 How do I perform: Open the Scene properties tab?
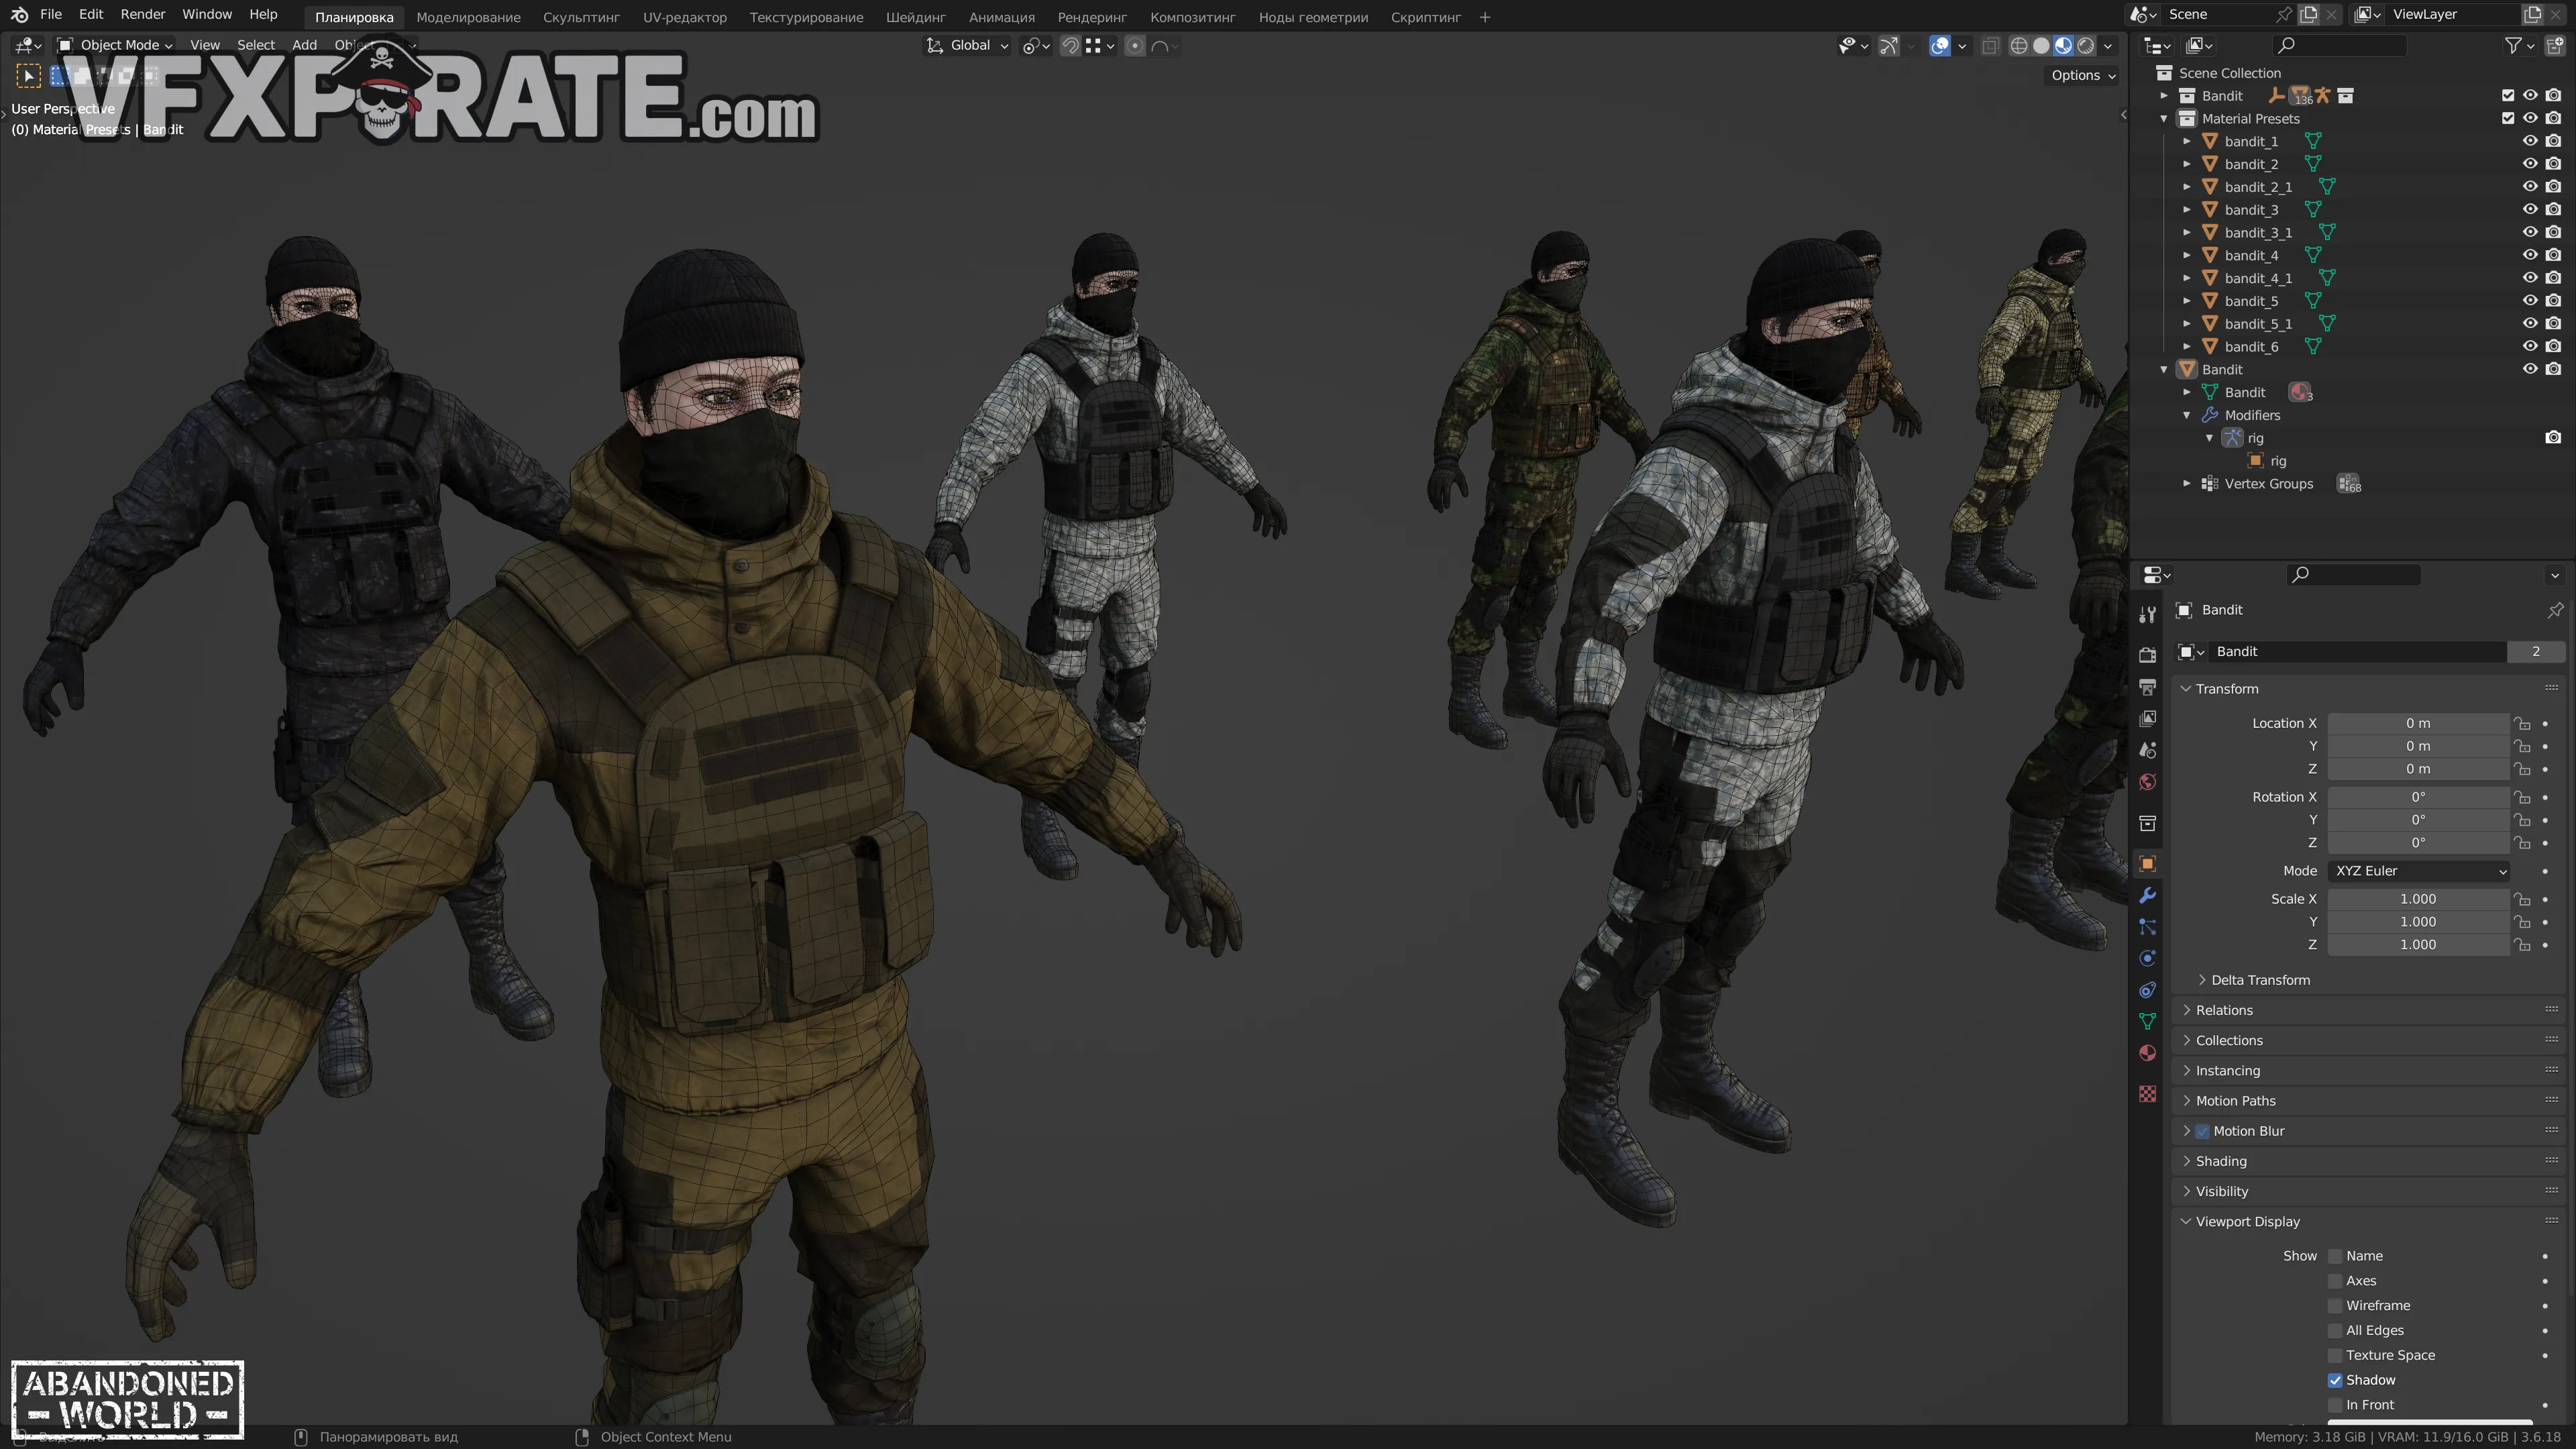[x=2147, y=750]
